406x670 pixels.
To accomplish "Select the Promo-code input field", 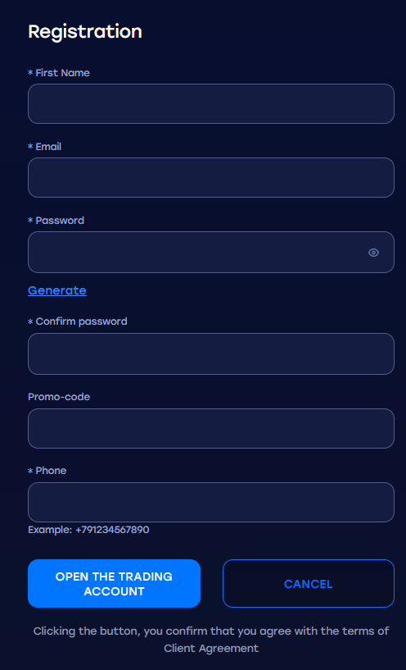I will [211, 429].
